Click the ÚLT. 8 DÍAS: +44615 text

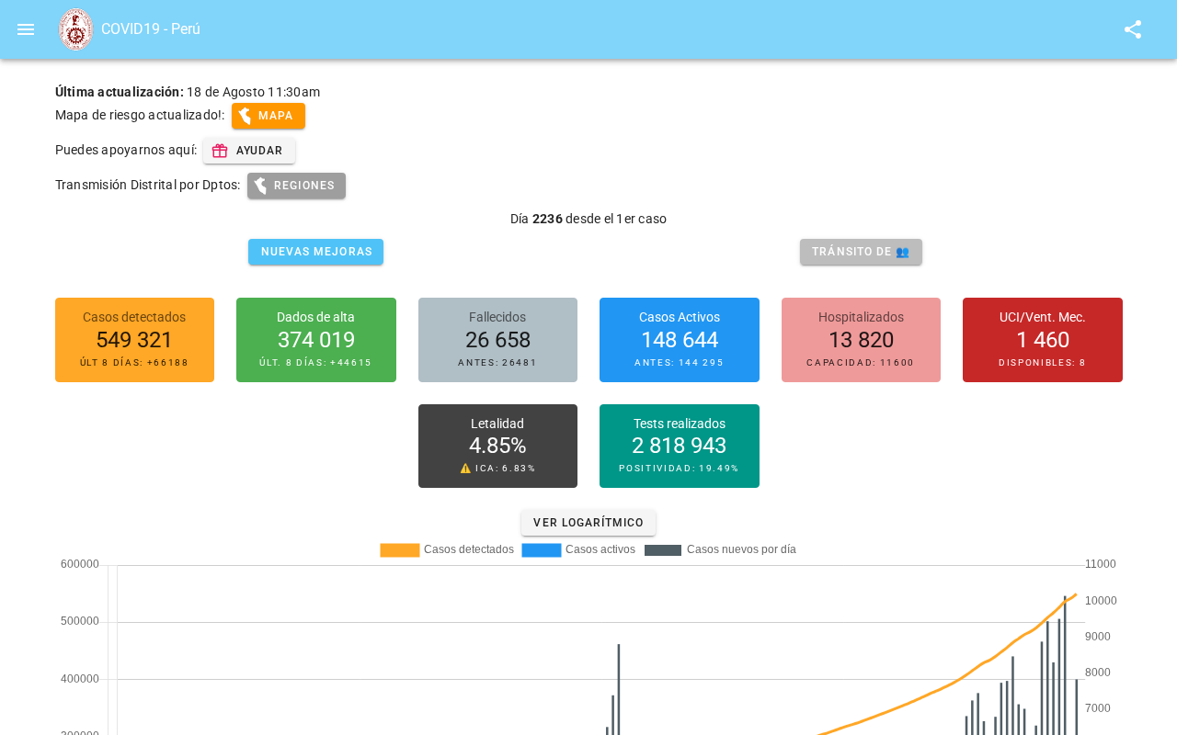(x=316, y=363)
